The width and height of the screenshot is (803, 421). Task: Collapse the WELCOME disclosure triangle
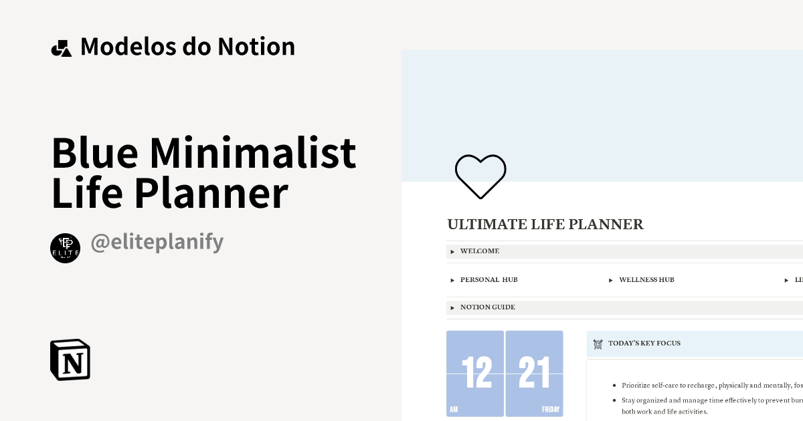click(452, 251)
